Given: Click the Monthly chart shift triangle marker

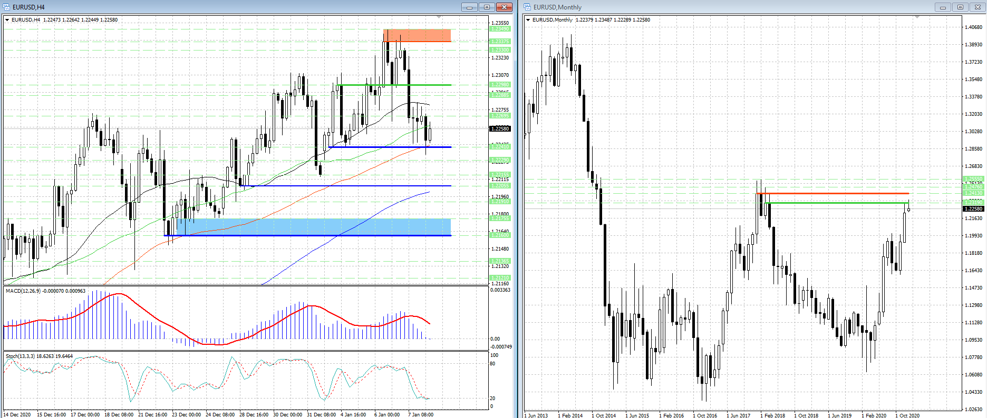Looking at the screenshot, I should (x=917, y=17).
